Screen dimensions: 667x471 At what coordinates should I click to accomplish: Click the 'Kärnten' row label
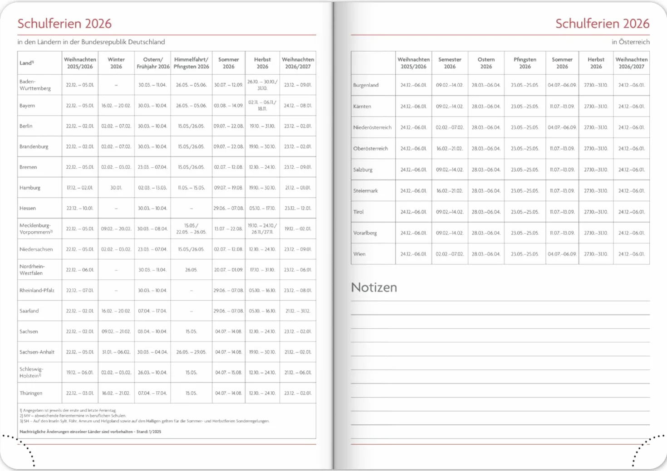click(x=362, y=107)
